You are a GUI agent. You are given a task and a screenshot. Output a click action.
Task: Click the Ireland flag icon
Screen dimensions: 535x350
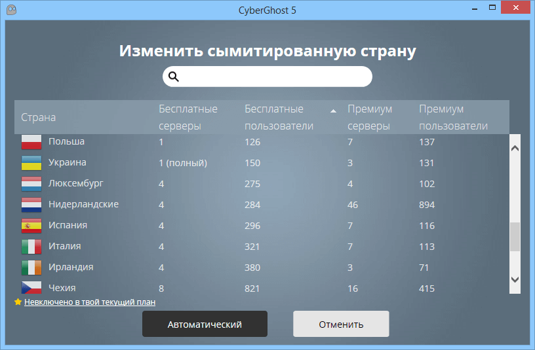31,268
